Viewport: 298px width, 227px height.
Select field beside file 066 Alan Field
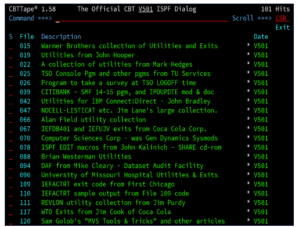click(x=11, y=120)
